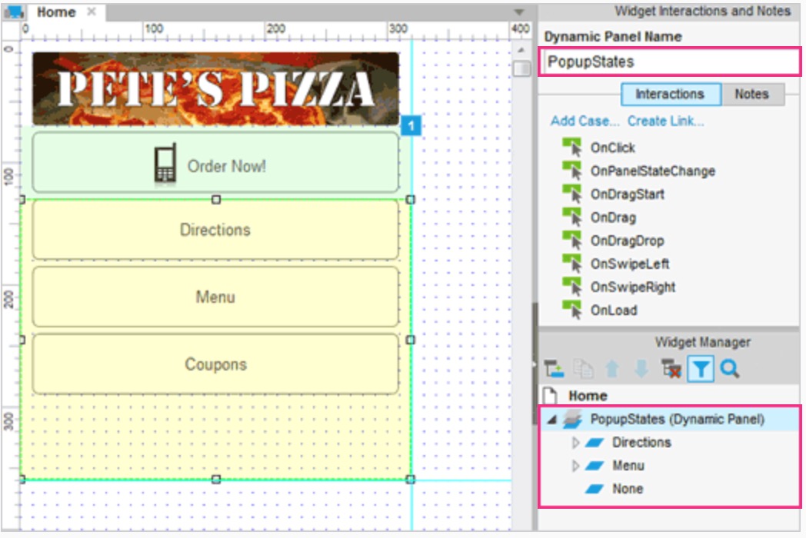Click the Add Case link
This screenshot has height=538, width=806.
585,121
